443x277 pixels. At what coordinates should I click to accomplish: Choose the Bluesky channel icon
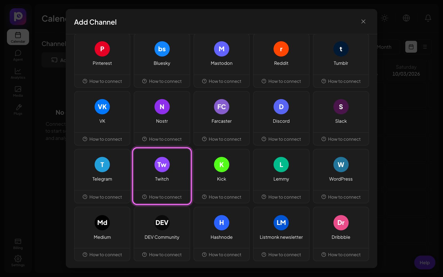[x=162, y=49]
